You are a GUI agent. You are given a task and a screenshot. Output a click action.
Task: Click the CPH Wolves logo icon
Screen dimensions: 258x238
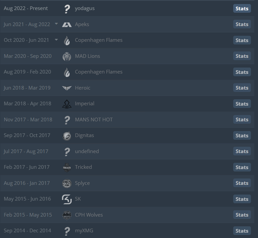[x=67, y=215]
